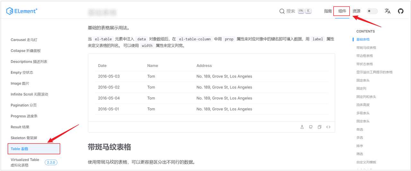The image size is (411, 171).
Task: Go to Carousel 走马灯 page
Action: (24, 40)
